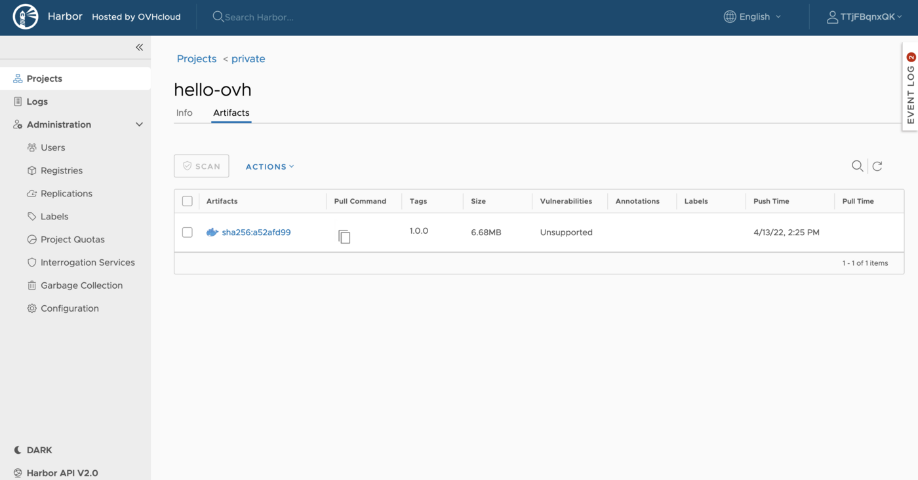Image resolution: width=918 pixels, height=480 pixels.
Task: Select the checkbox for artifact sha256:a52afd99
Action: [x=187, y=232]
